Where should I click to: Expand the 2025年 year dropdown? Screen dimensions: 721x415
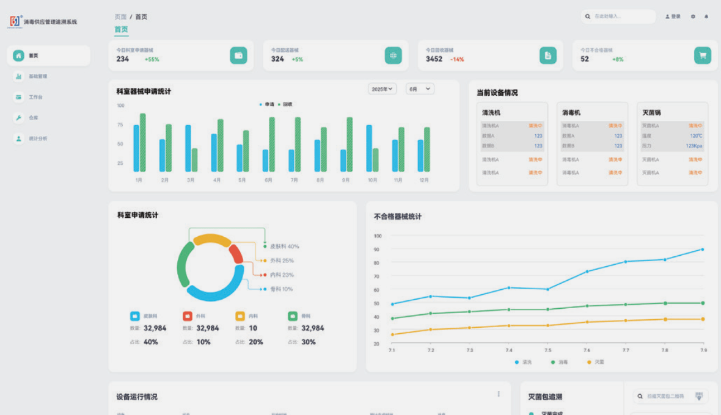tap(382, 89)
